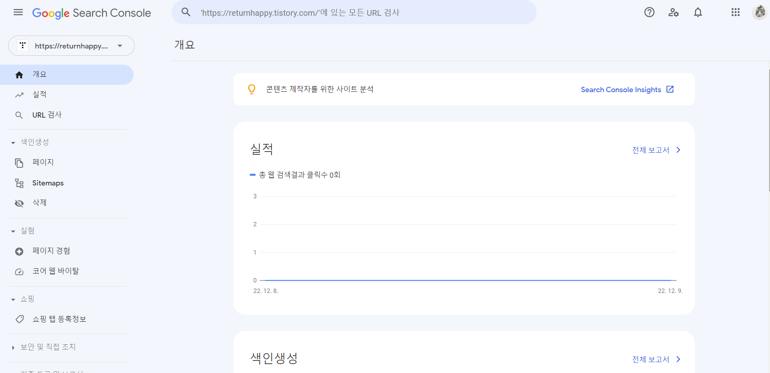Viewport: 770px width, 373px height.
Task: Click the 콘텐츠 제작자를 위한 사이트 분석 card text
Action: 320,89
